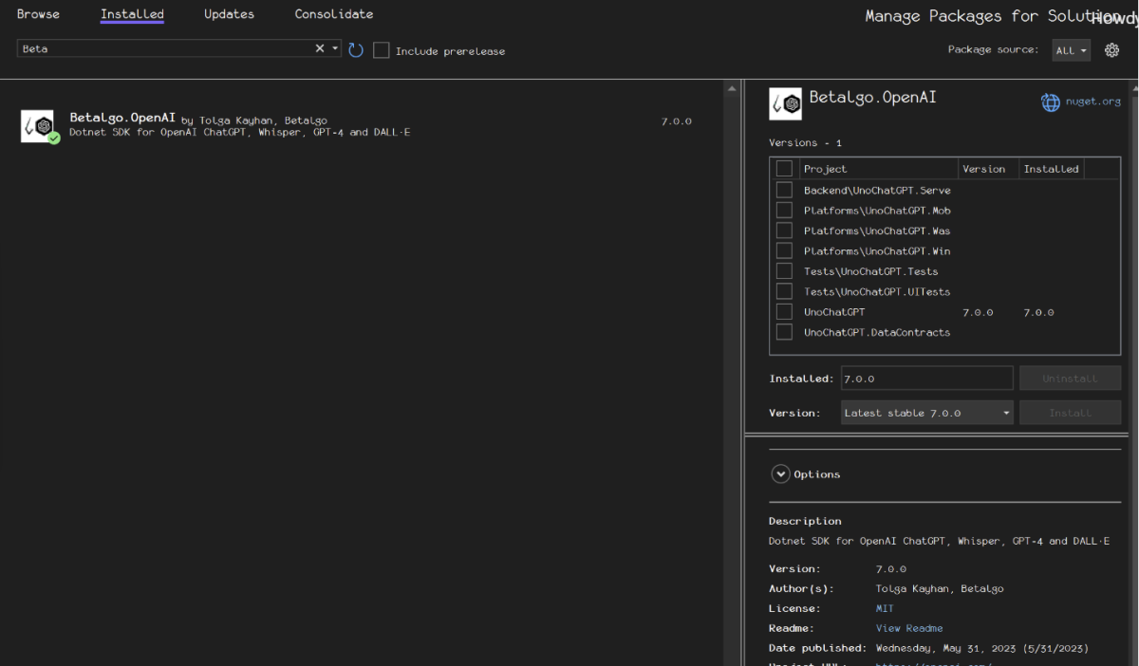Toggle select-all projects header checkbox

click(784, 169)
